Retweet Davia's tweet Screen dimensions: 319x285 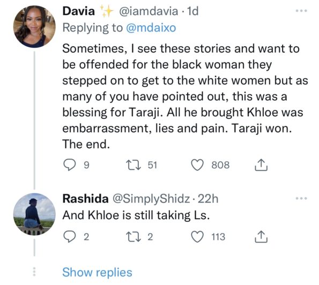click(133, 165)
